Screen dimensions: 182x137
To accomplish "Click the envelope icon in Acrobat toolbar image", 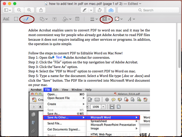I will pos(97,100).
